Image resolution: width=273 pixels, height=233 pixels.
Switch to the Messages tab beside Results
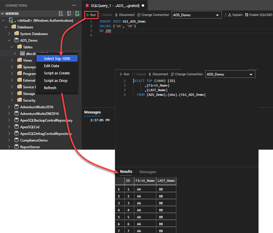coord(148,172)
